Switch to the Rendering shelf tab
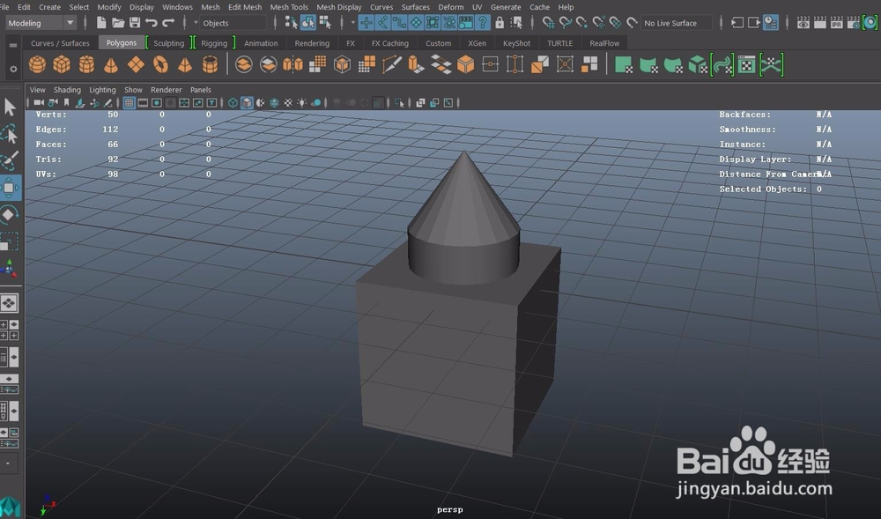 (x=312, y=43)
